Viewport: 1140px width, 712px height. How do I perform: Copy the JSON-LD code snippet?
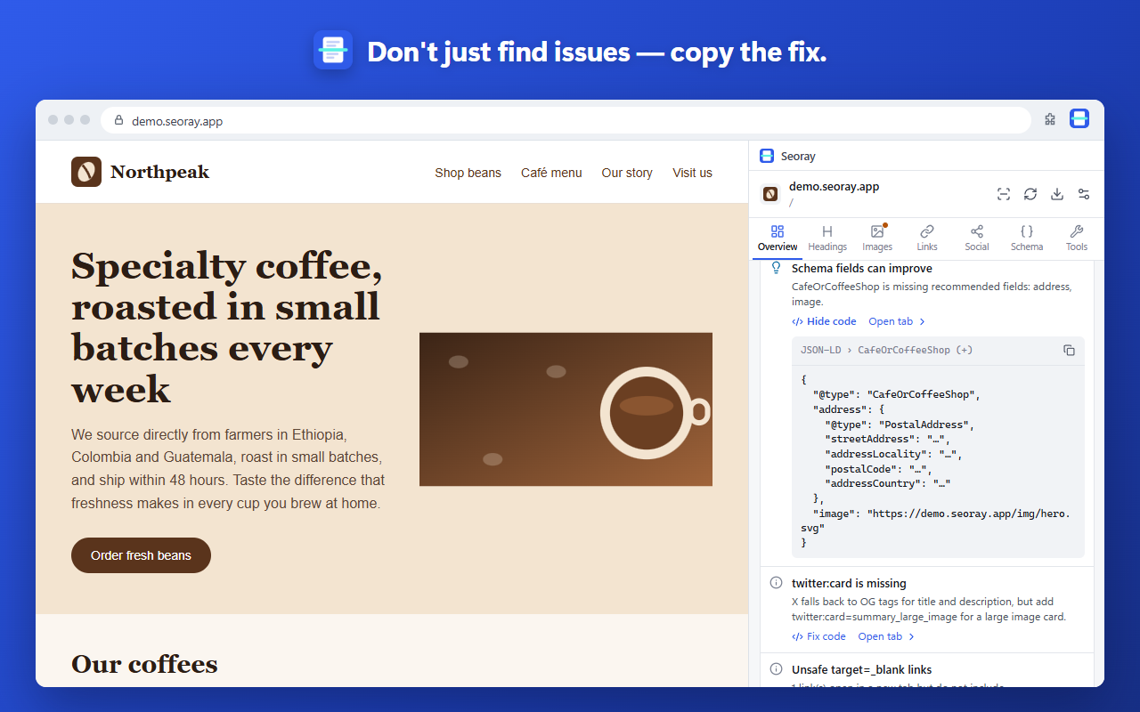tap(1069, 350)
